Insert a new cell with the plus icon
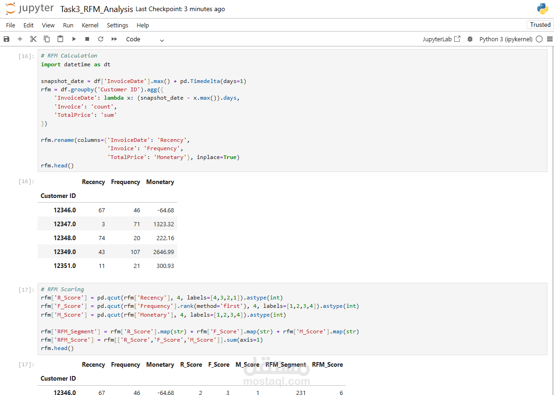This screenshot has width=554, height=395. coord(20,39)
